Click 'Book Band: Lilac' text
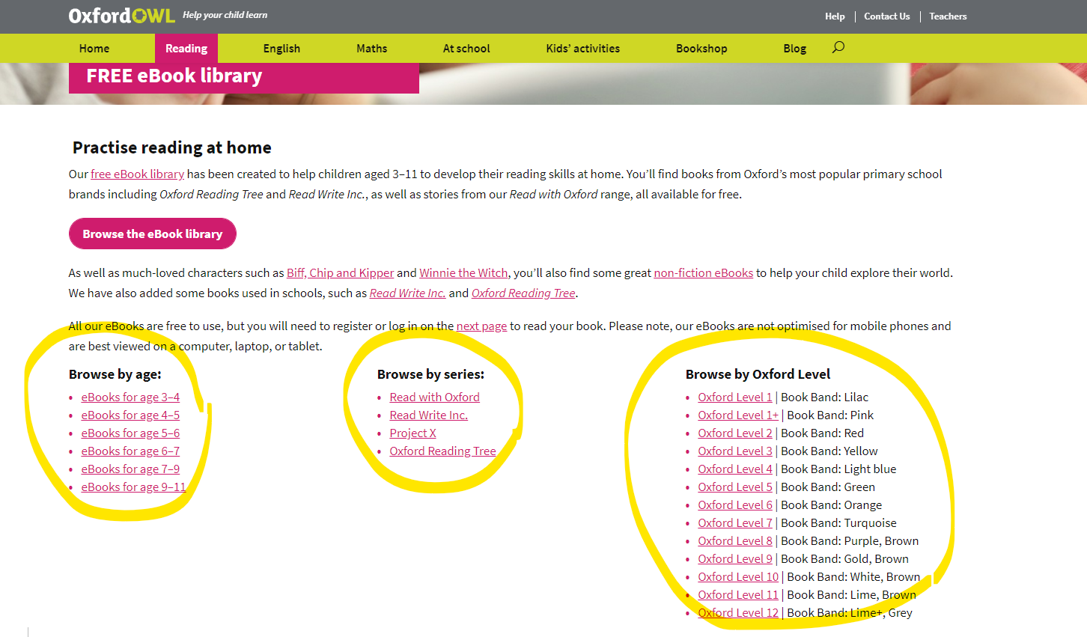Image resolution: width=1087 pixels, height=637 pixels. (825, 397)
